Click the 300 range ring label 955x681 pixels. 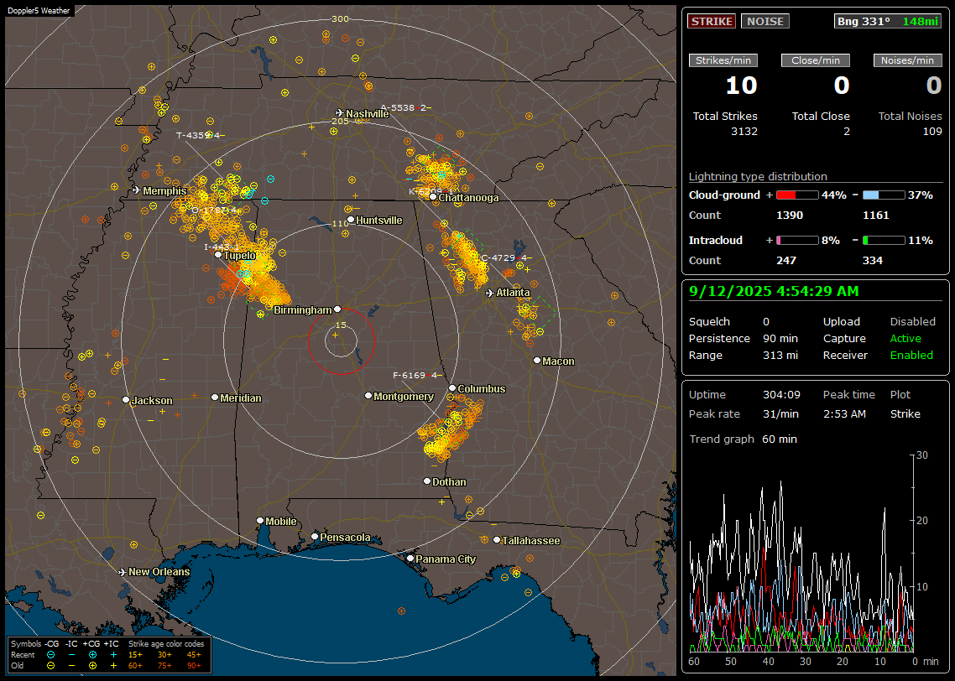click(x=340, y=18)
